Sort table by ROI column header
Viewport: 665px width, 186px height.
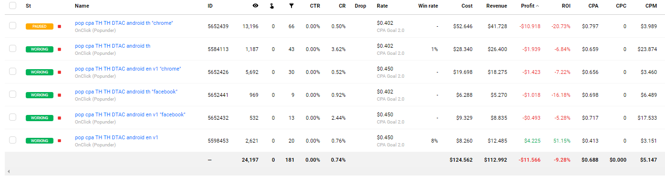click(566, 6)
